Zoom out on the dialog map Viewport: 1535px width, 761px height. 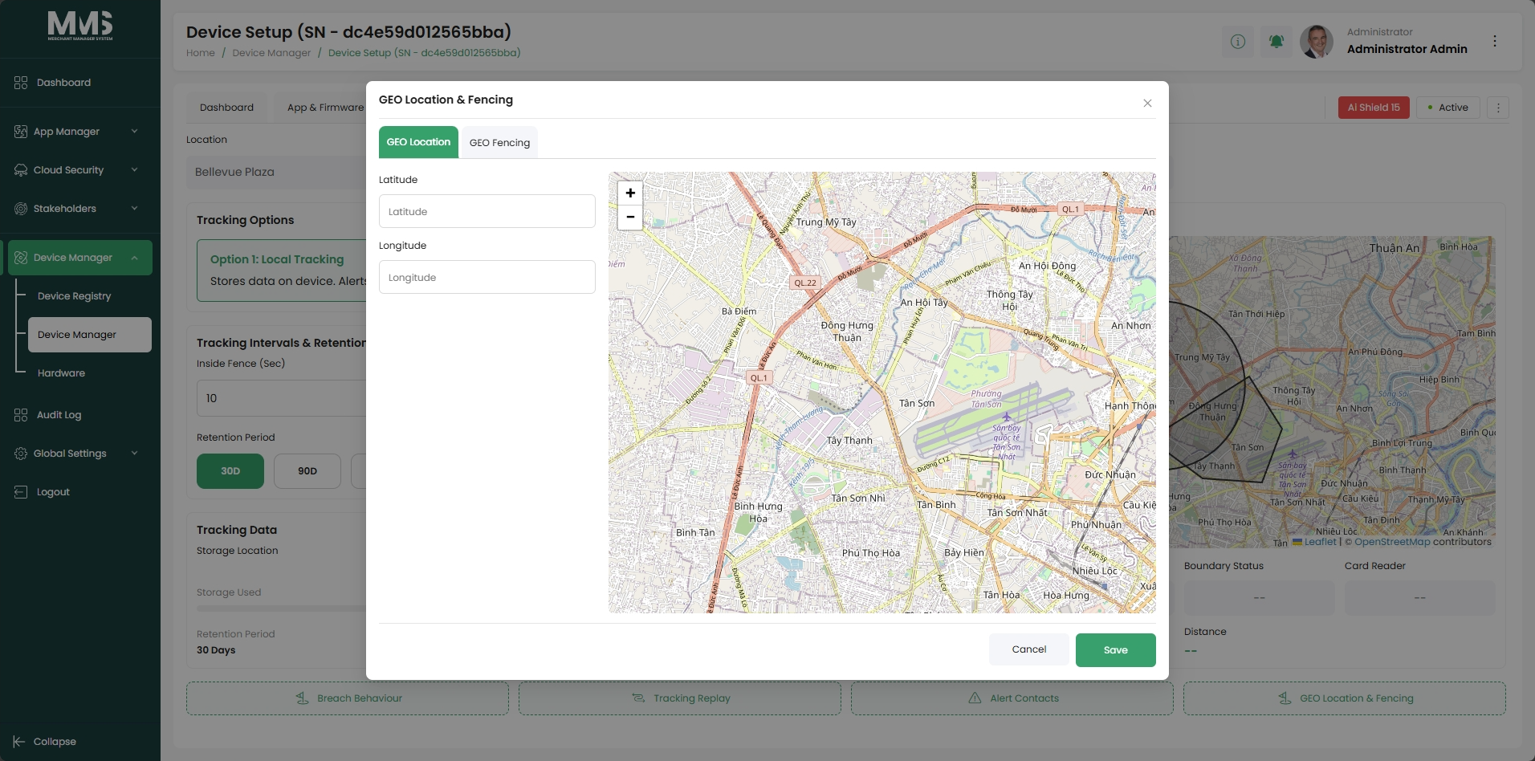pos(630,217)
